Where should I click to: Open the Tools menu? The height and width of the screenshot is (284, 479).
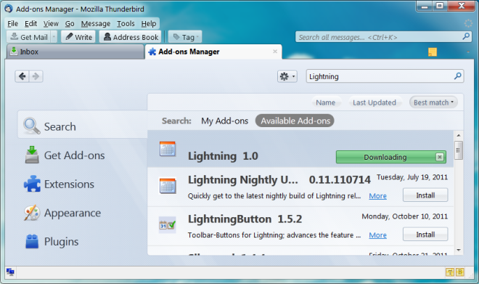point(126,23)
